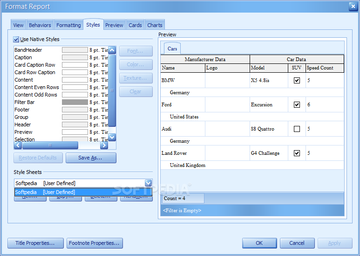Open Footnote Properties... dialog
The width and height of the screenshot is (360, 256).
(x=95, y=243)
